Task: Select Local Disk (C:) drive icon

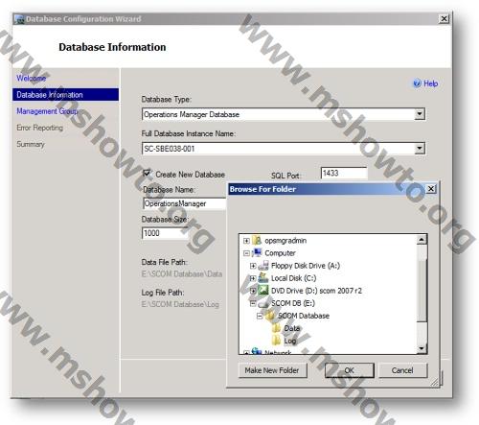Action: point(263,278)
